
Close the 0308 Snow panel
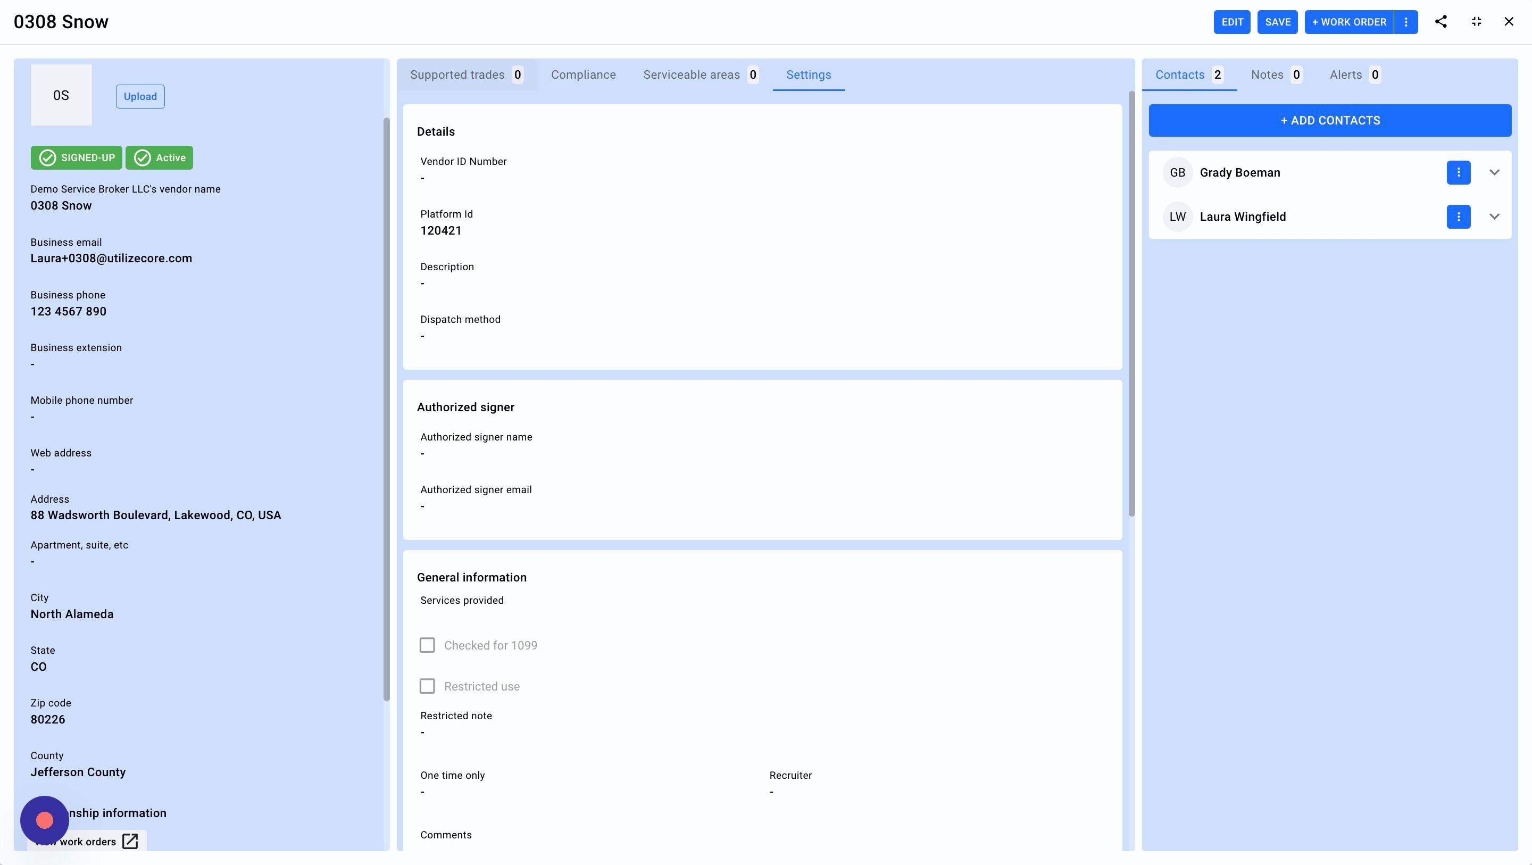pyautogui.click(x=1508, y=22)
